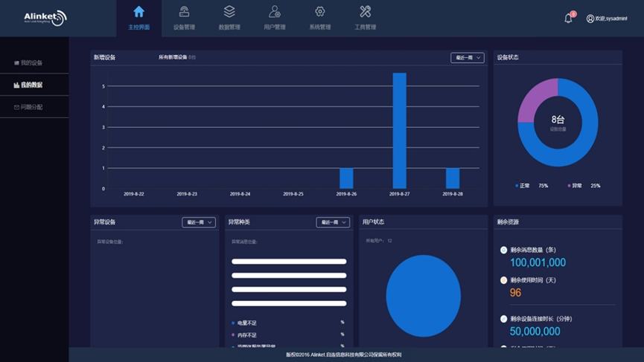Open the 最近一周 dropdown in 异常种类 panel
644x362 pixels.
(x=333, y=222)
